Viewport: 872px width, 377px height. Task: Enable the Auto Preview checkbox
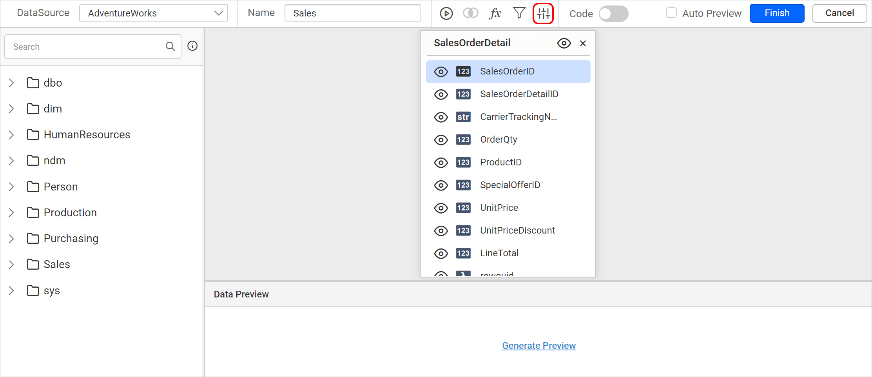coord(671,13)
